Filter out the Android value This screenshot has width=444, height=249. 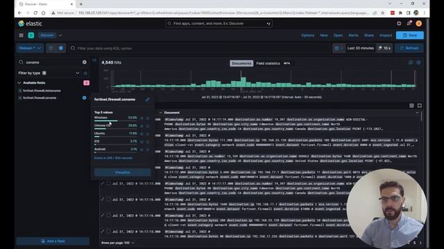[148, 149]
